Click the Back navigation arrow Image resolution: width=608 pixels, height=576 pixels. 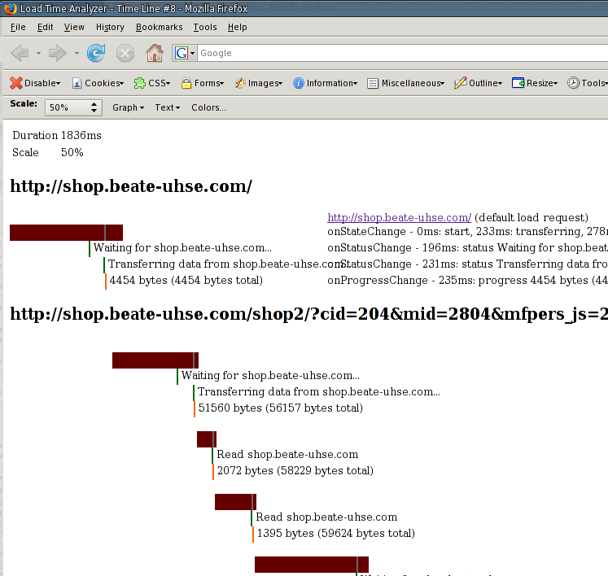click(x=20, y=53)
